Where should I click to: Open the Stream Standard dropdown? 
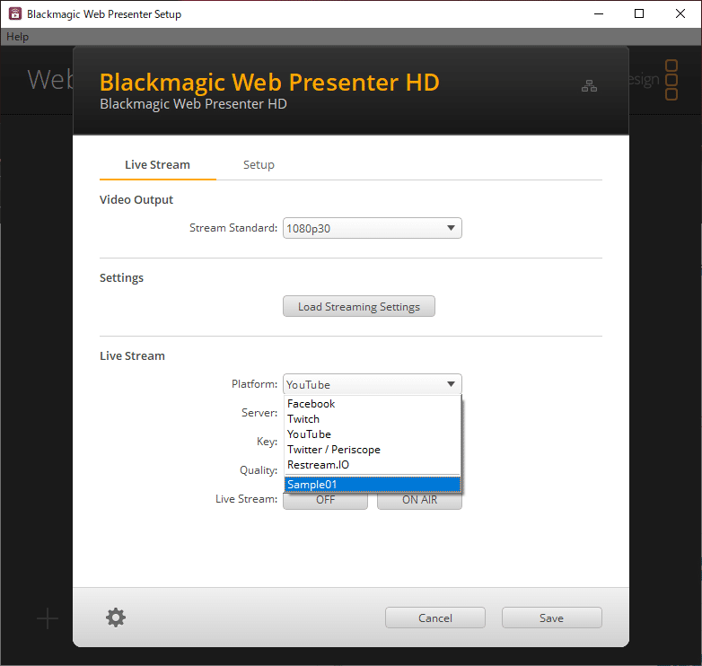coord(372,228)
